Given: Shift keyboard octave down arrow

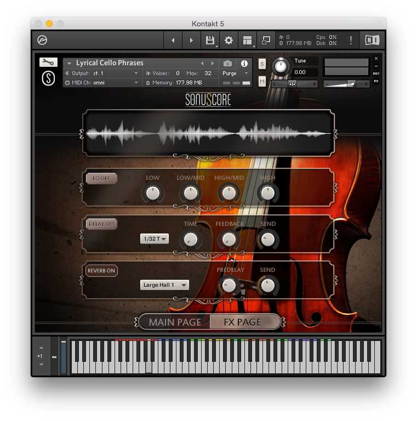Looking at the screenshot, I should pyautogui.click(x=41, y=365).
